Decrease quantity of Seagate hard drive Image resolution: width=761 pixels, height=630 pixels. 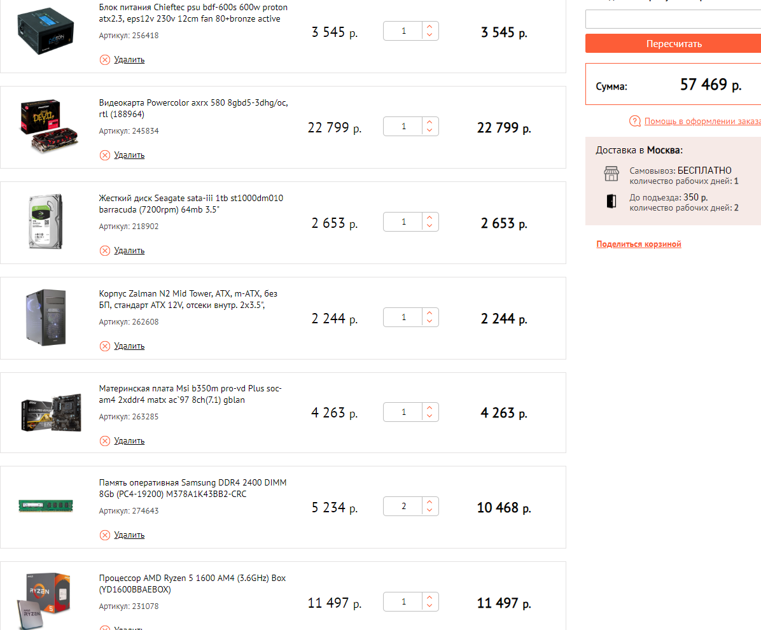pos(430,227)
